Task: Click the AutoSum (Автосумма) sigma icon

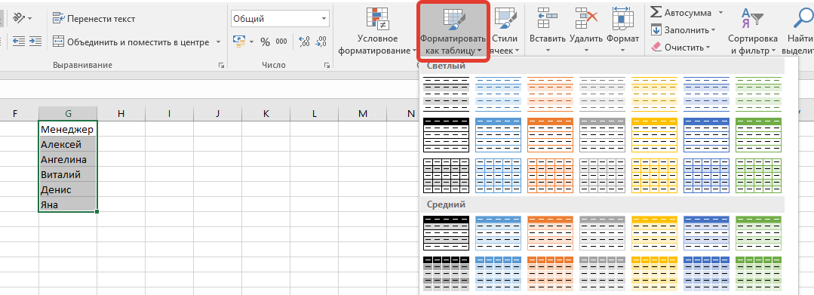Action: pyautogui.click(x=656, y=12)
